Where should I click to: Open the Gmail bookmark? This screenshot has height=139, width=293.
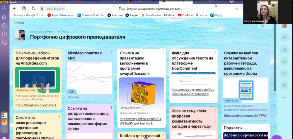pyautogui.click(x=169, y=15)
